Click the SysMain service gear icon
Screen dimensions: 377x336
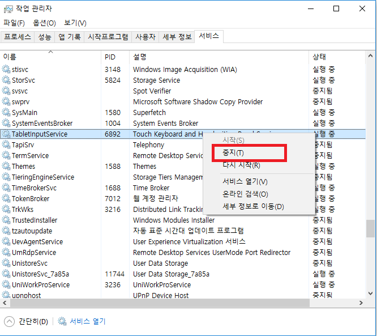pyautogui.click(x=6, y=113)
